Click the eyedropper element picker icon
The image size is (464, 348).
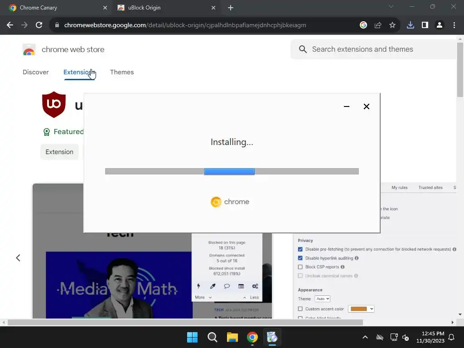213,286
